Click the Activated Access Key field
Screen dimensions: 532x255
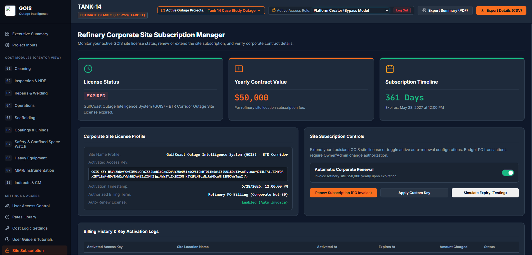(188, 174)
